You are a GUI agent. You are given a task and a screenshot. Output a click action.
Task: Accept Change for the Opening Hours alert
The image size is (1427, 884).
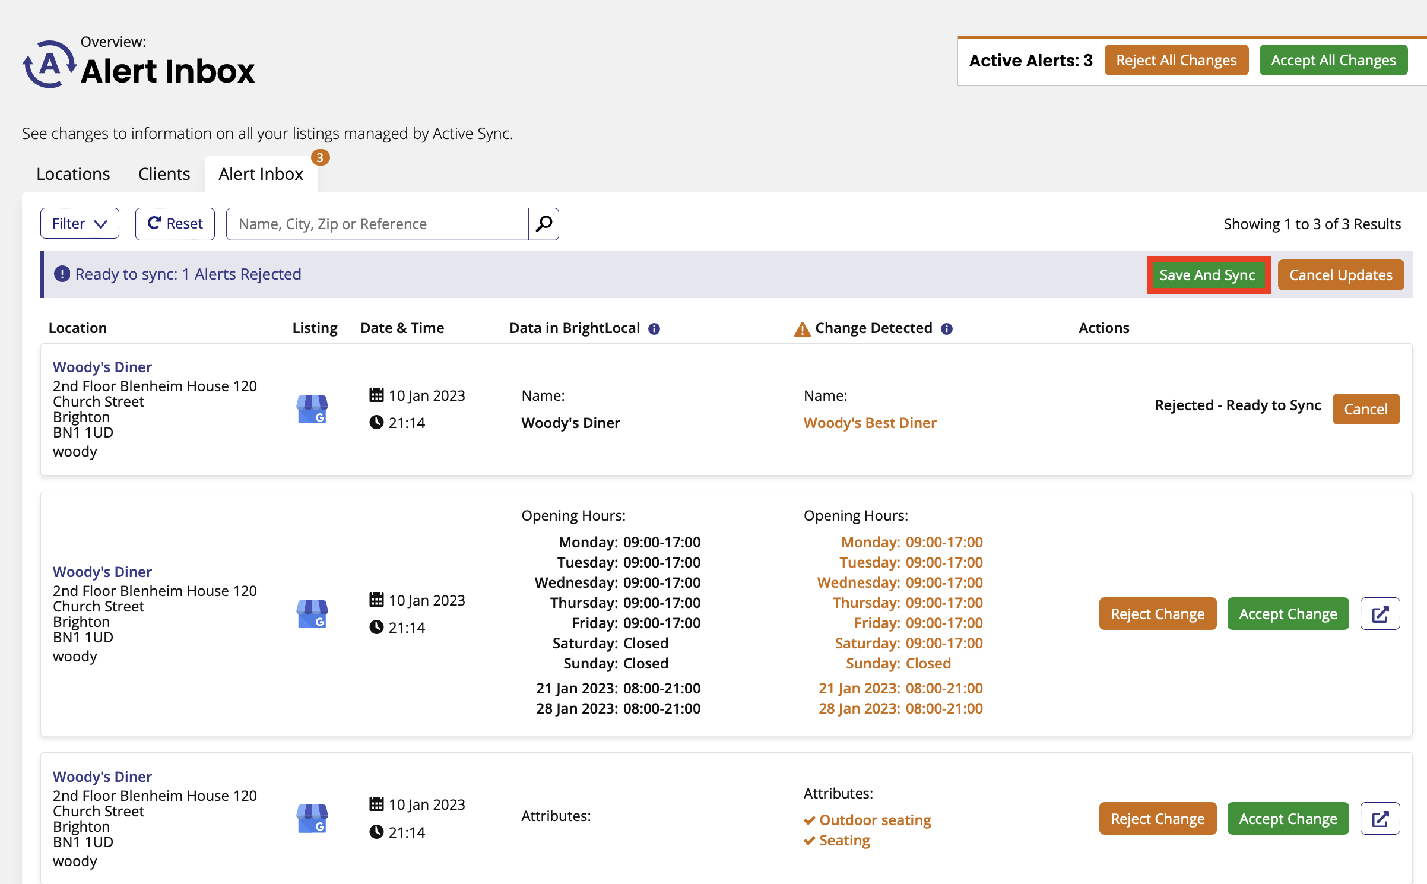pos(1288,614)
